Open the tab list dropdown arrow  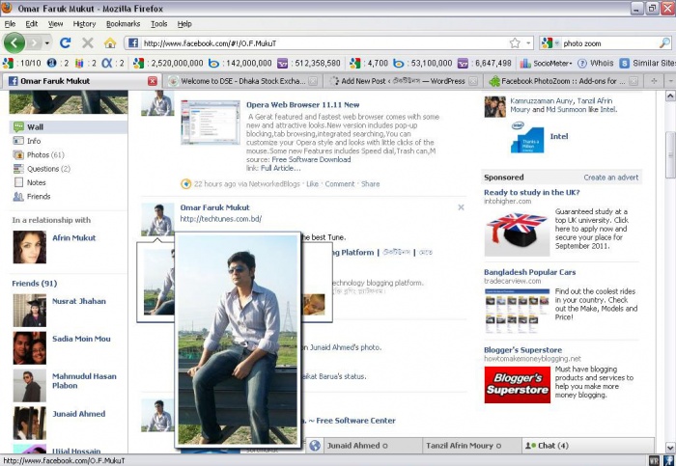click(x=670, y=80)
